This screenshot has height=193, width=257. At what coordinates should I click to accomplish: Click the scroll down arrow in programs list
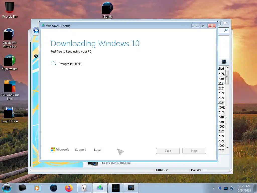click(x=227, y=148)
